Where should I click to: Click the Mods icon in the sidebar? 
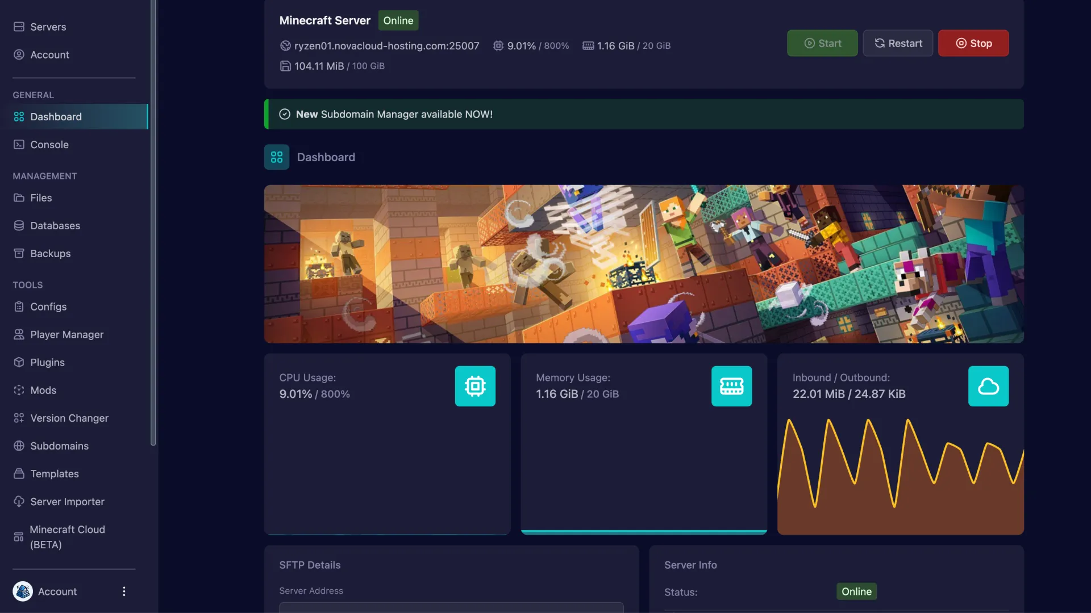(x=19, y=390)
